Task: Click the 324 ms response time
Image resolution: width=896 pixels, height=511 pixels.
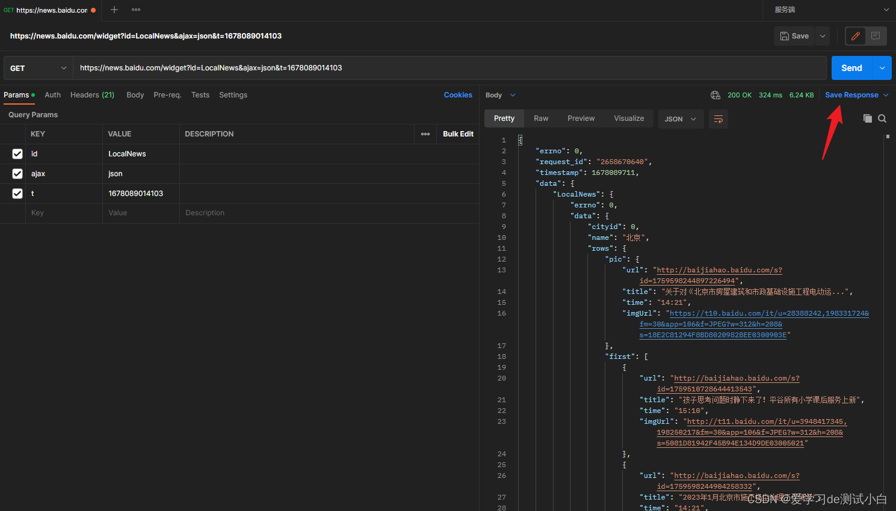Action: pos(770,95)
